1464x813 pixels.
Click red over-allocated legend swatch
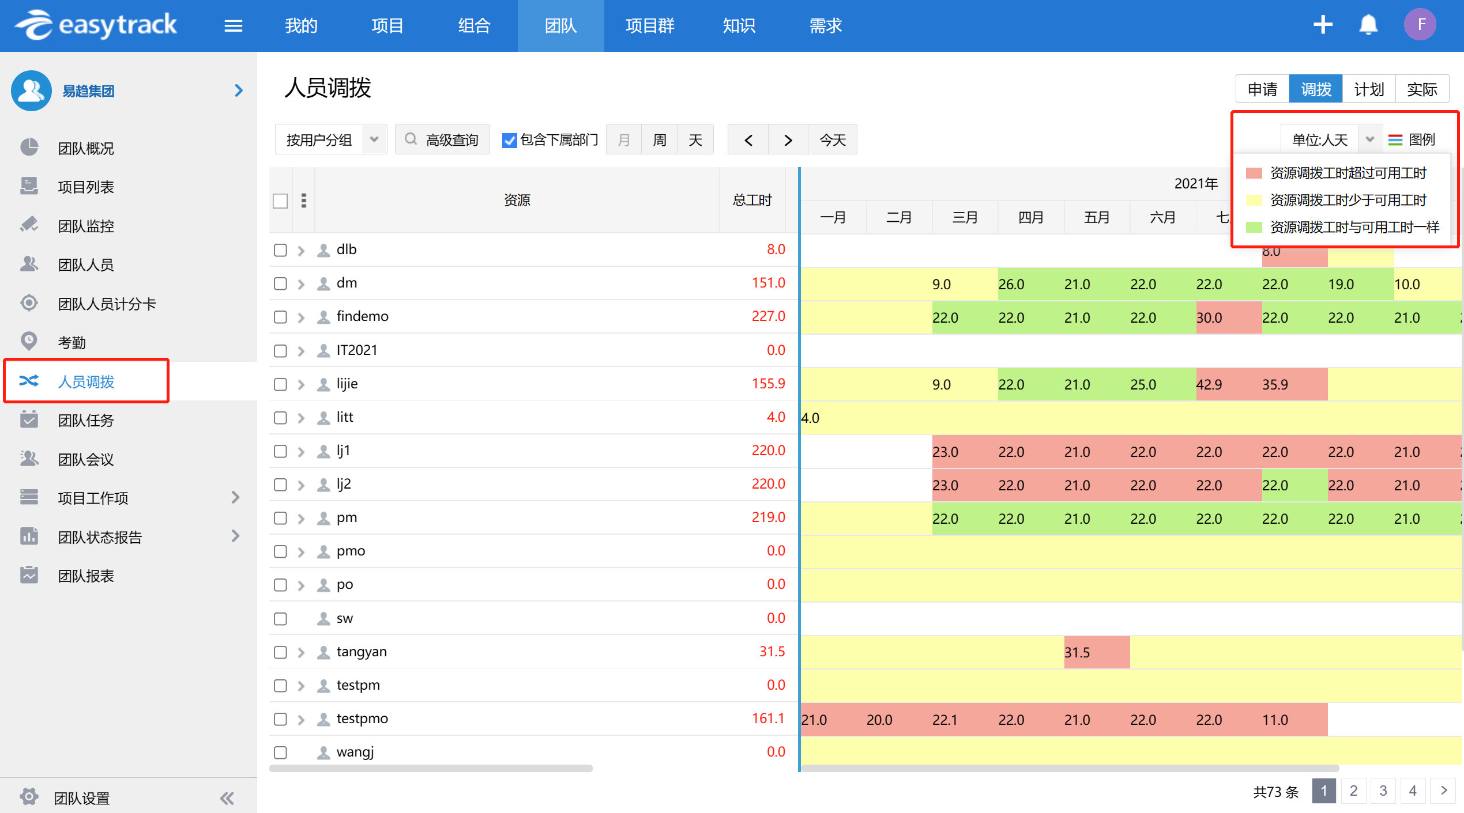[x=1254, y=173]
